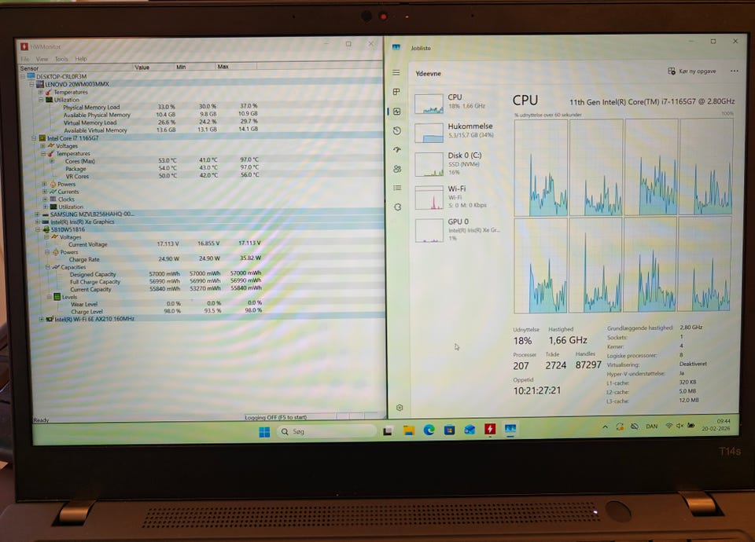The width and height of the screenshot is (755, 542).
Task: Click the taskbar clock showing 09:44
Action: coord(717,424)
